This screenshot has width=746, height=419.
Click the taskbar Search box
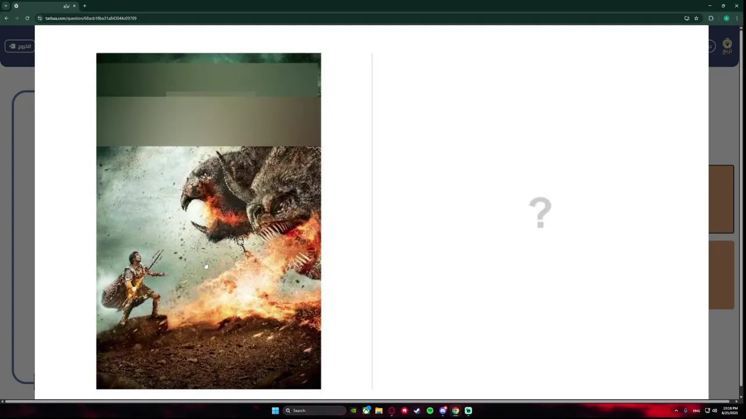[314, 410]
